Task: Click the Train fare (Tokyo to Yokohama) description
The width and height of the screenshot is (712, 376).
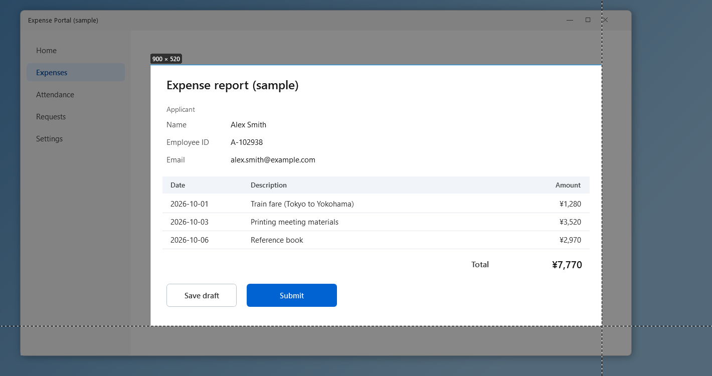Action: pos(302,204)
